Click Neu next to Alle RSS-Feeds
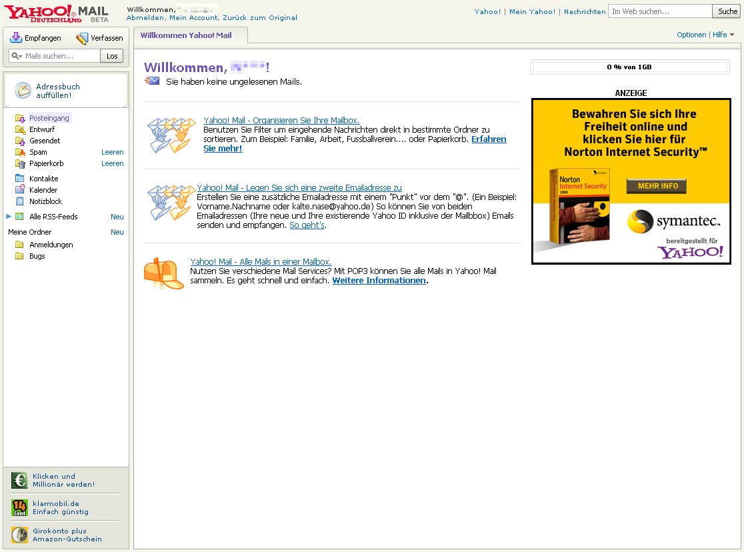 117,217
